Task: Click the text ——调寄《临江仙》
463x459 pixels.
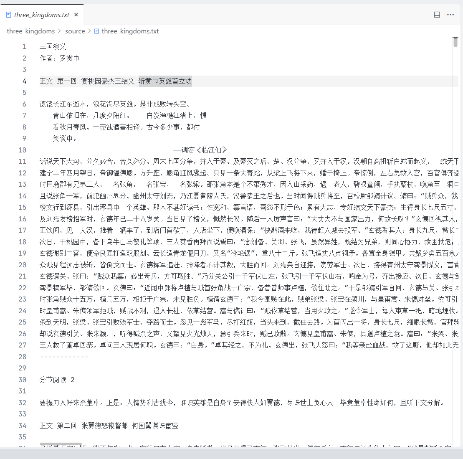Action: [200, 150]
